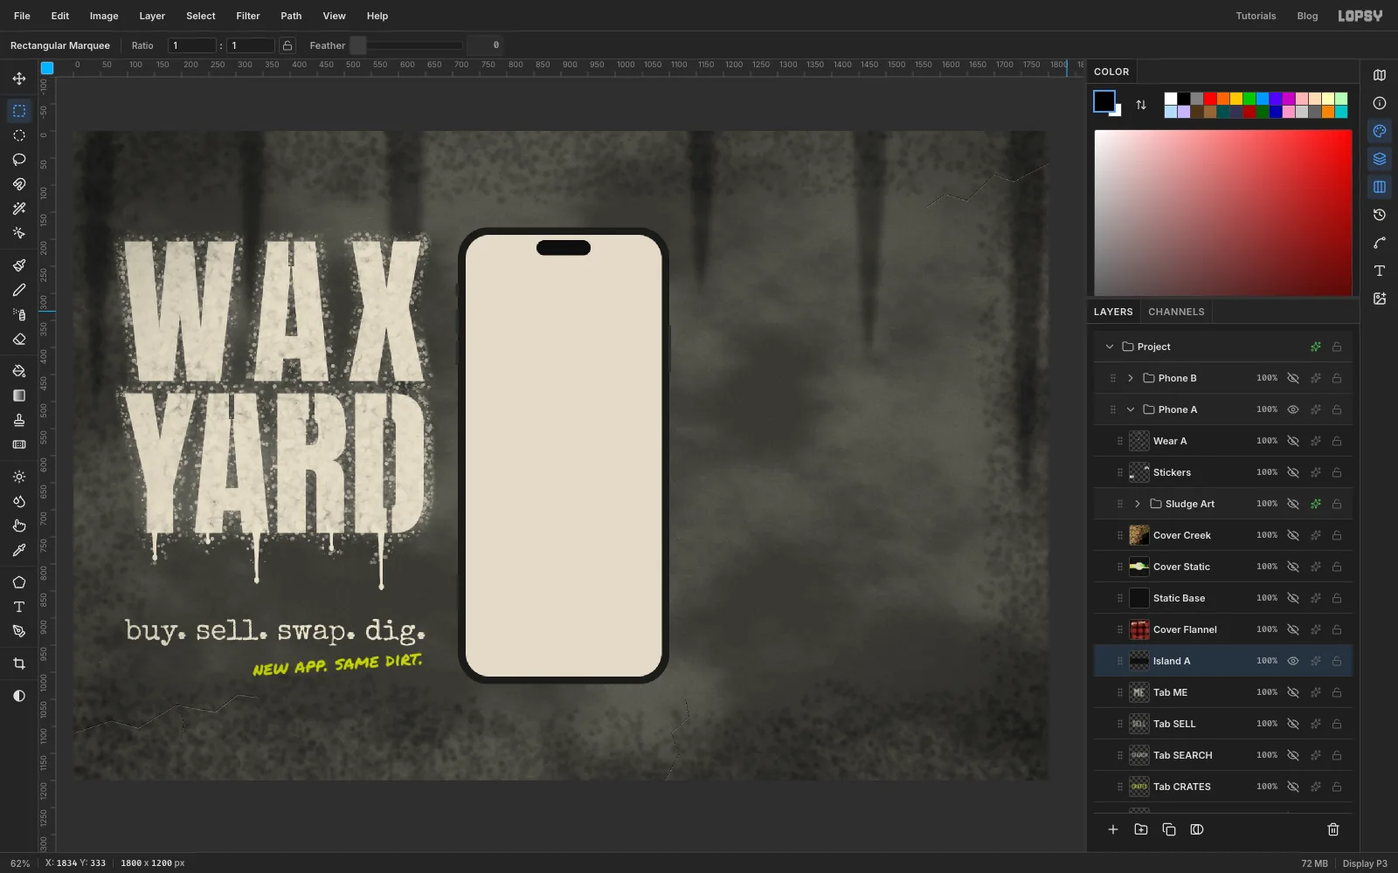Select the Lasso tool
This screenshot has height=873, width=1398.
pyautogui.click(x=19, y=160)
